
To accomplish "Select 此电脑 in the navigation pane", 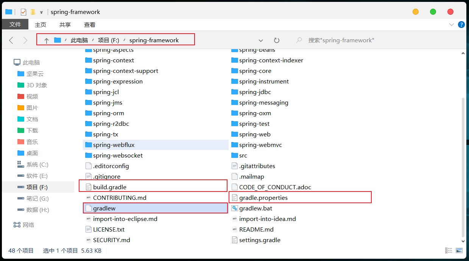I will point(31,62).
